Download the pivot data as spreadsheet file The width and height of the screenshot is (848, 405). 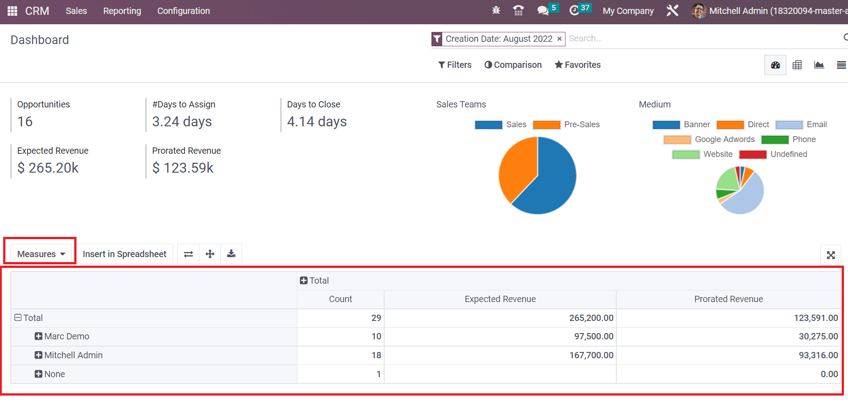[x=231, y=254]
